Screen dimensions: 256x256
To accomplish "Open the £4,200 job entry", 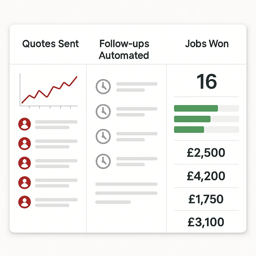I will point(206,176).
